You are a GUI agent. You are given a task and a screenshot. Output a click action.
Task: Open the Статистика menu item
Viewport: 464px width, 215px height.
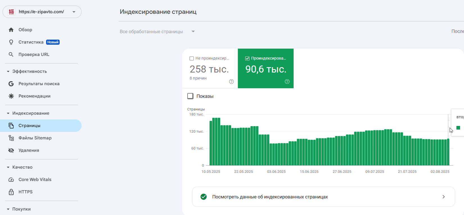tap(41, 42)
